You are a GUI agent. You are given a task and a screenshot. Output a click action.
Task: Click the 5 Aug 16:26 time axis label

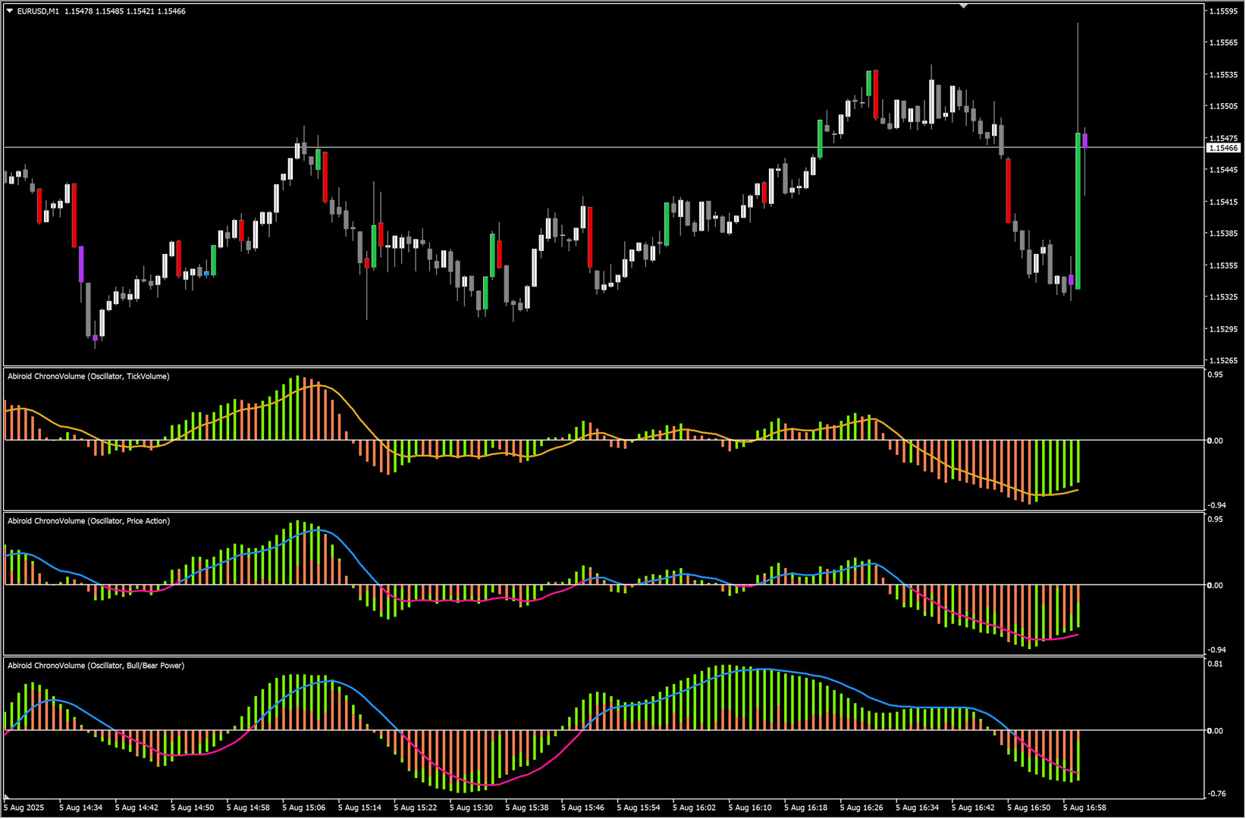862,808
